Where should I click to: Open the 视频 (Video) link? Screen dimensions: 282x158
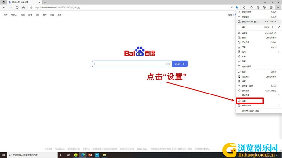(x=37, y=15)
